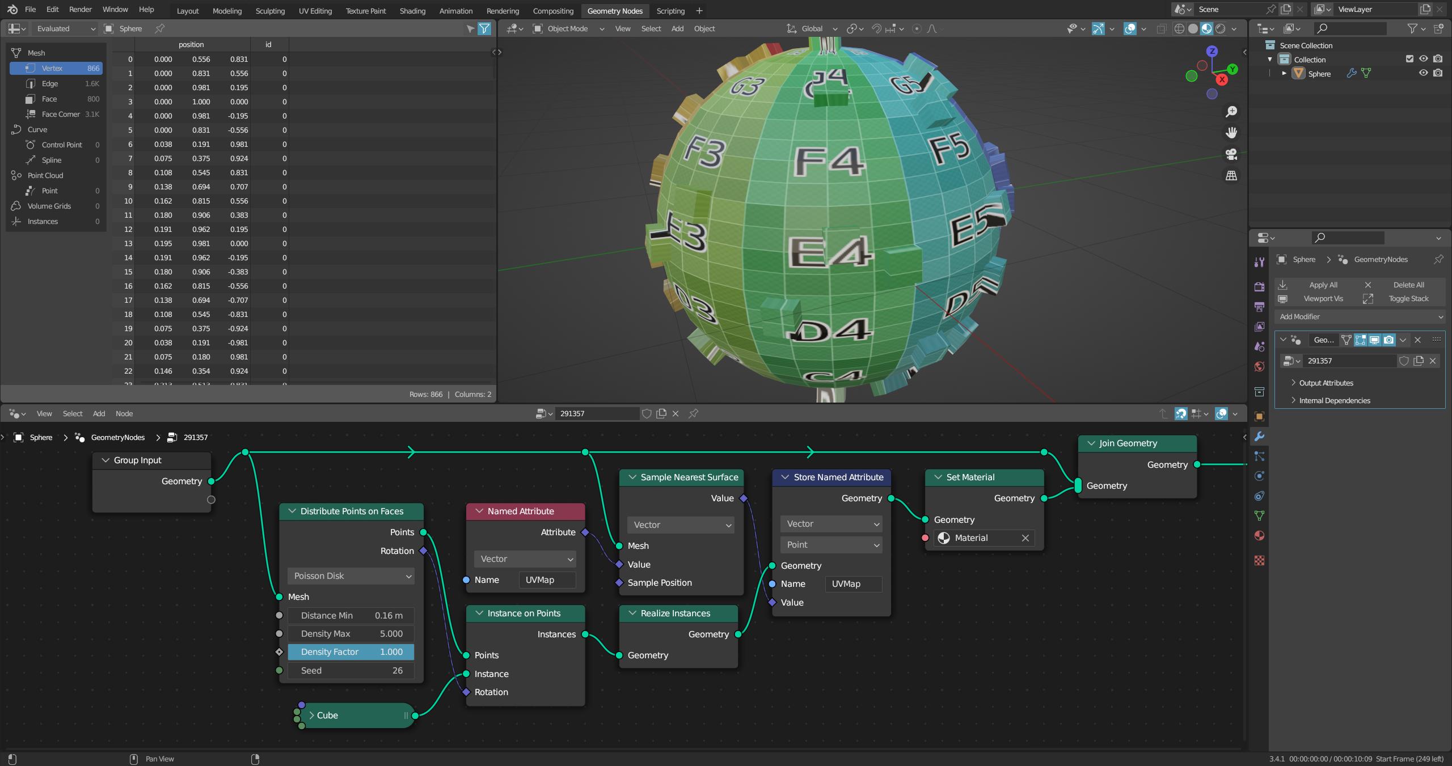The width and height of the screenshot is (1452, 766).
Task: Open the Particles properties tab
Action: click(x=1259, y=456)
